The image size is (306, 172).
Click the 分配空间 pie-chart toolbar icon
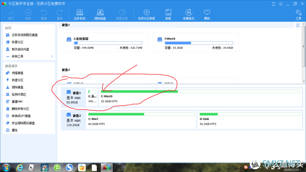(x=122, y=15)
